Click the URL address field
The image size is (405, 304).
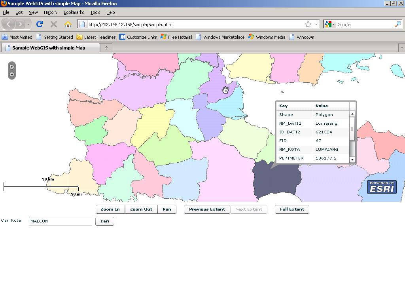pos(196,24)
